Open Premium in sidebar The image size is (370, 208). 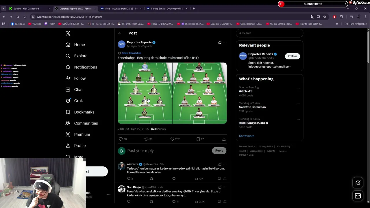coord(78,134)
